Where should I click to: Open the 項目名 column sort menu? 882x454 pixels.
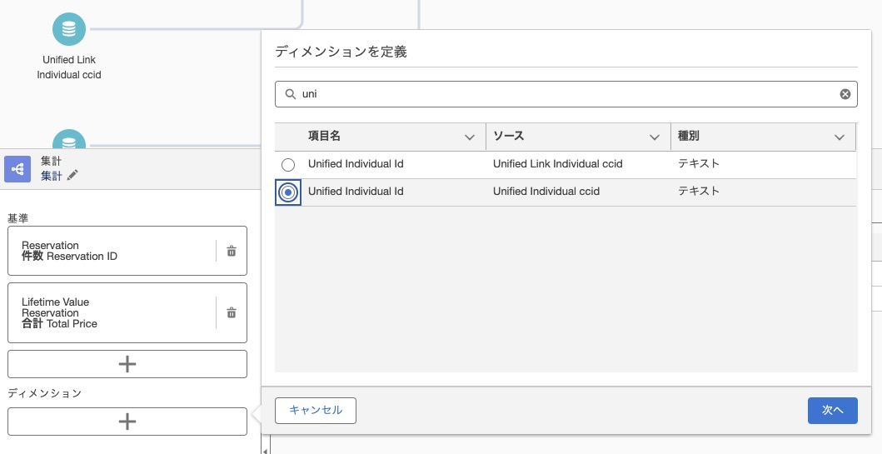click(470, 137)
